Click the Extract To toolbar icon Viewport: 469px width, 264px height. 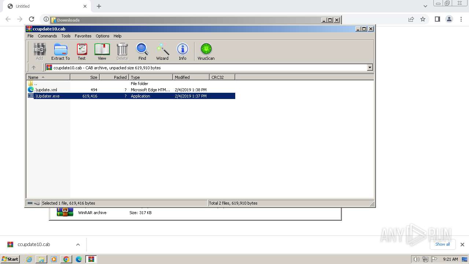point(60,51)
